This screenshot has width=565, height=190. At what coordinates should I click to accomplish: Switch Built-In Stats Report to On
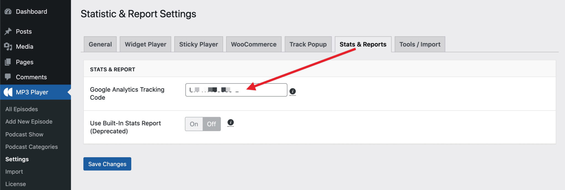coord(194,124)
